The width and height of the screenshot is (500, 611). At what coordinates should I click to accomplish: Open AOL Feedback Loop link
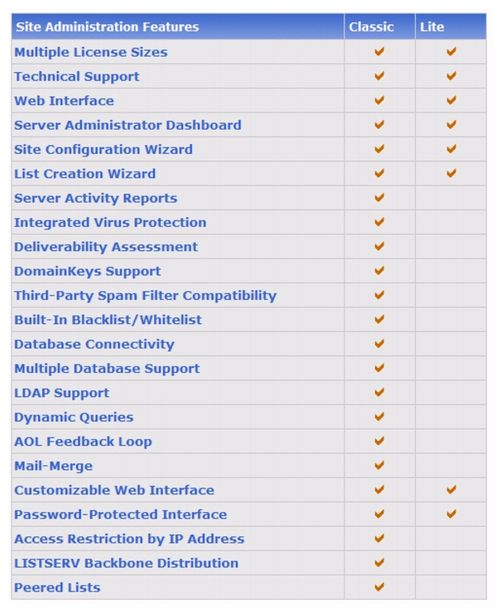point(83,442)
